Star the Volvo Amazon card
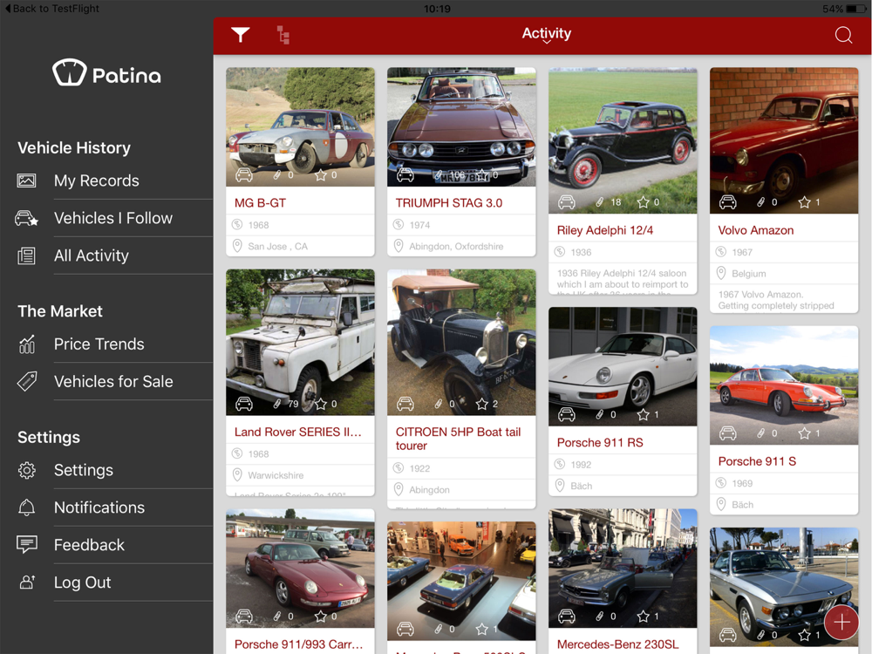Image resolution: width=872 pixels, height=654 pixels. [805, 202]
